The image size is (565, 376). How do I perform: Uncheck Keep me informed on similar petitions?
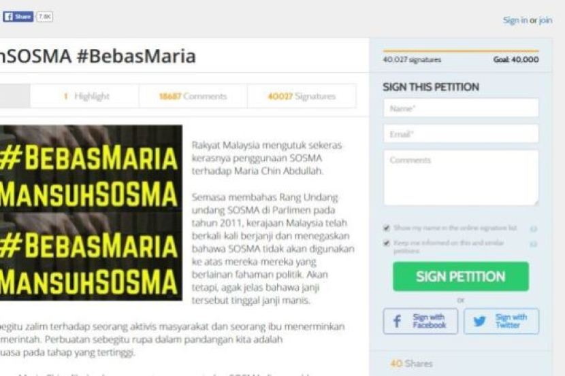(x=387, y=243)
